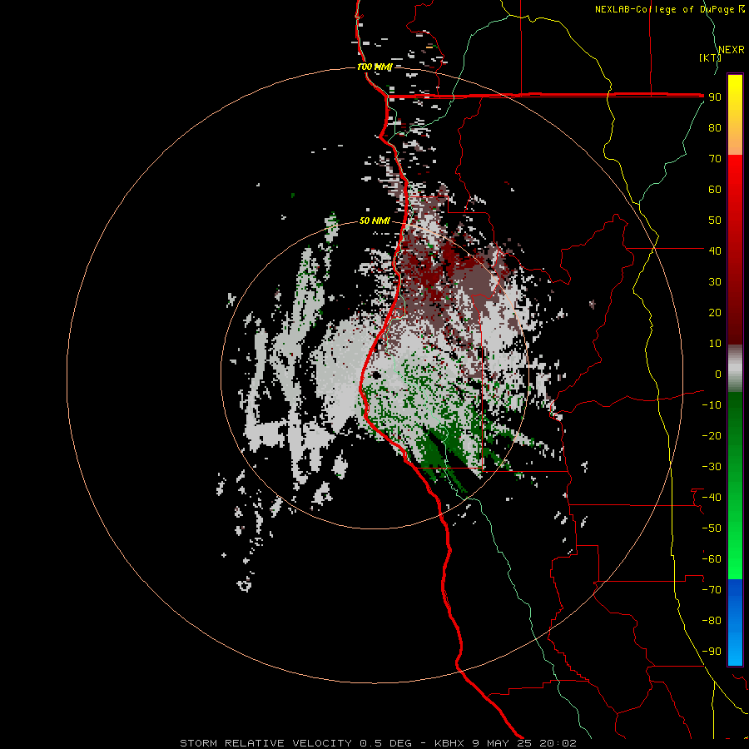Click the -60 value on the velocity scale
Viewport: 749px width, 749px height.
712,559
